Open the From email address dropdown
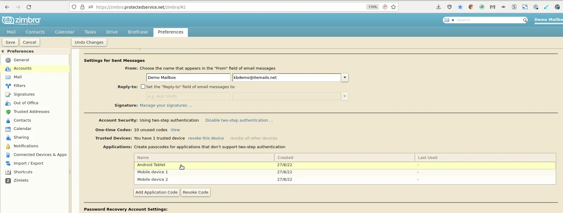The width and height of the screenshot is (563, 213). tap(345, 78)
